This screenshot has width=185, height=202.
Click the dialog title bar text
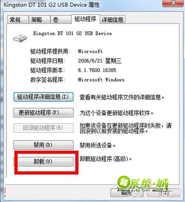coord(52,5)
